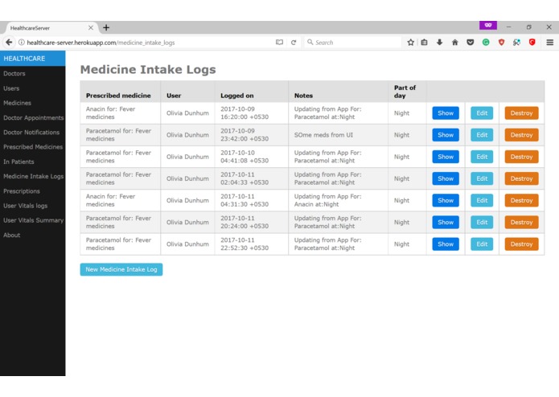Open the HEALTHCARE sidebar header
Image resolution: width=559 pixels, height=397 pixels.
(32, 59)
